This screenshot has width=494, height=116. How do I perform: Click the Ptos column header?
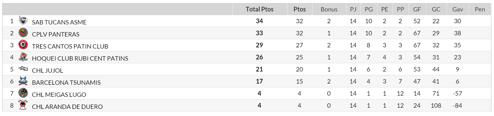click(300, 9)
